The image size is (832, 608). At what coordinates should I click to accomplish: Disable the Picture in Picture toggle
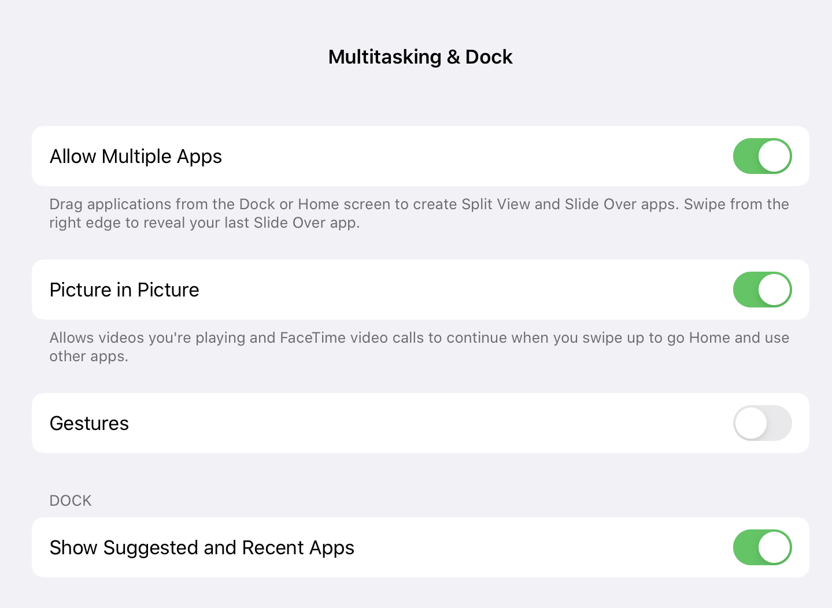[762, 290]
